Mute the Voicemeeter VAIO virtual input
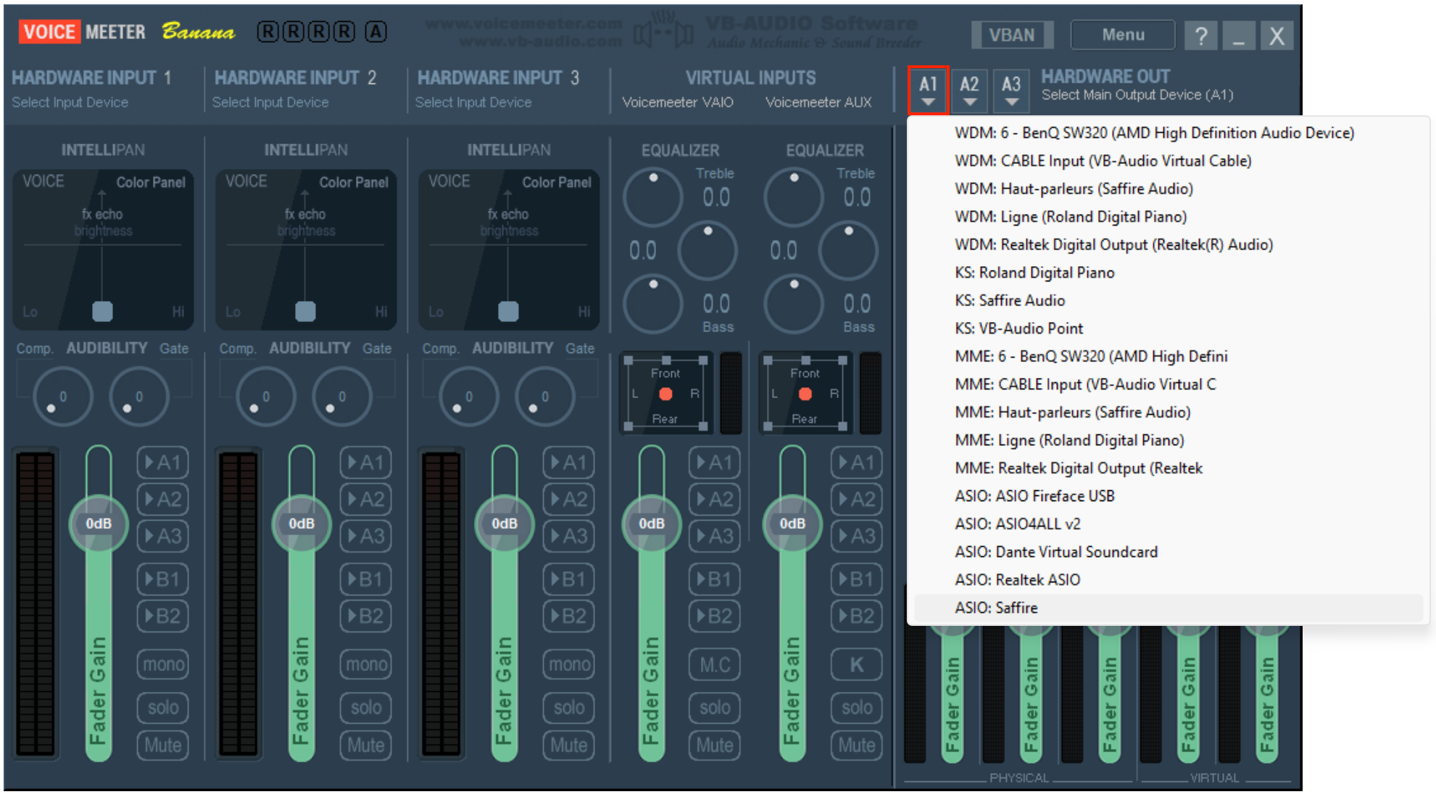The width and height of the screenshot is (1436, 797). pyautogui.click(x=715, y=745)
